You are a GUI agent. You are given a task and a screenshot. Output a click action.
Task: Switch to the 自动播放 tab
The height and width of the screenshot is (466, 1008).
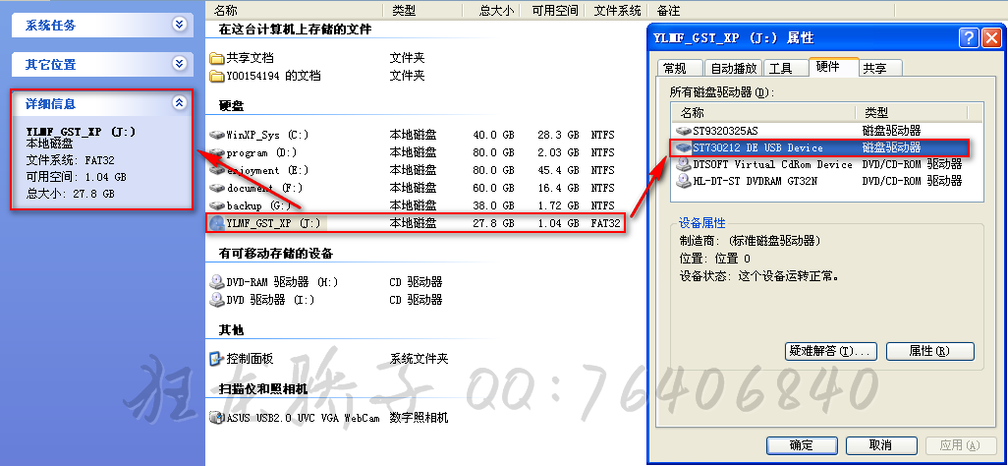tap(734, 68)
